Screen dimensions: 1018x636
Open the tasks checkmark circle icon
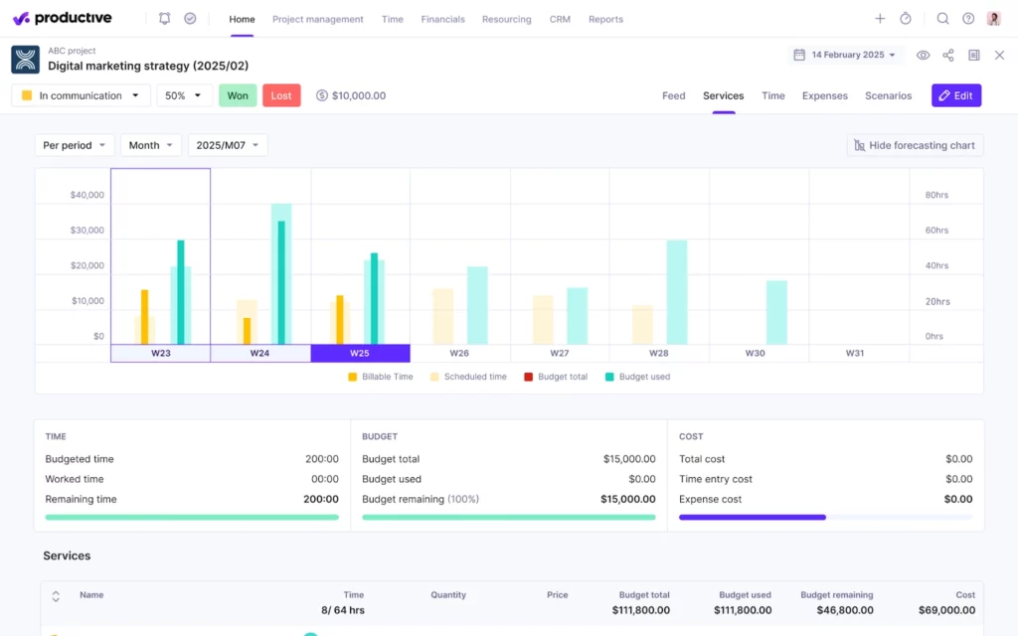(x=190, y=19)
